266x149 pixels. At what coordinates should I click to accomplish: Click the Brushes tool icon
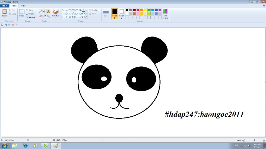tap(56, 11)
